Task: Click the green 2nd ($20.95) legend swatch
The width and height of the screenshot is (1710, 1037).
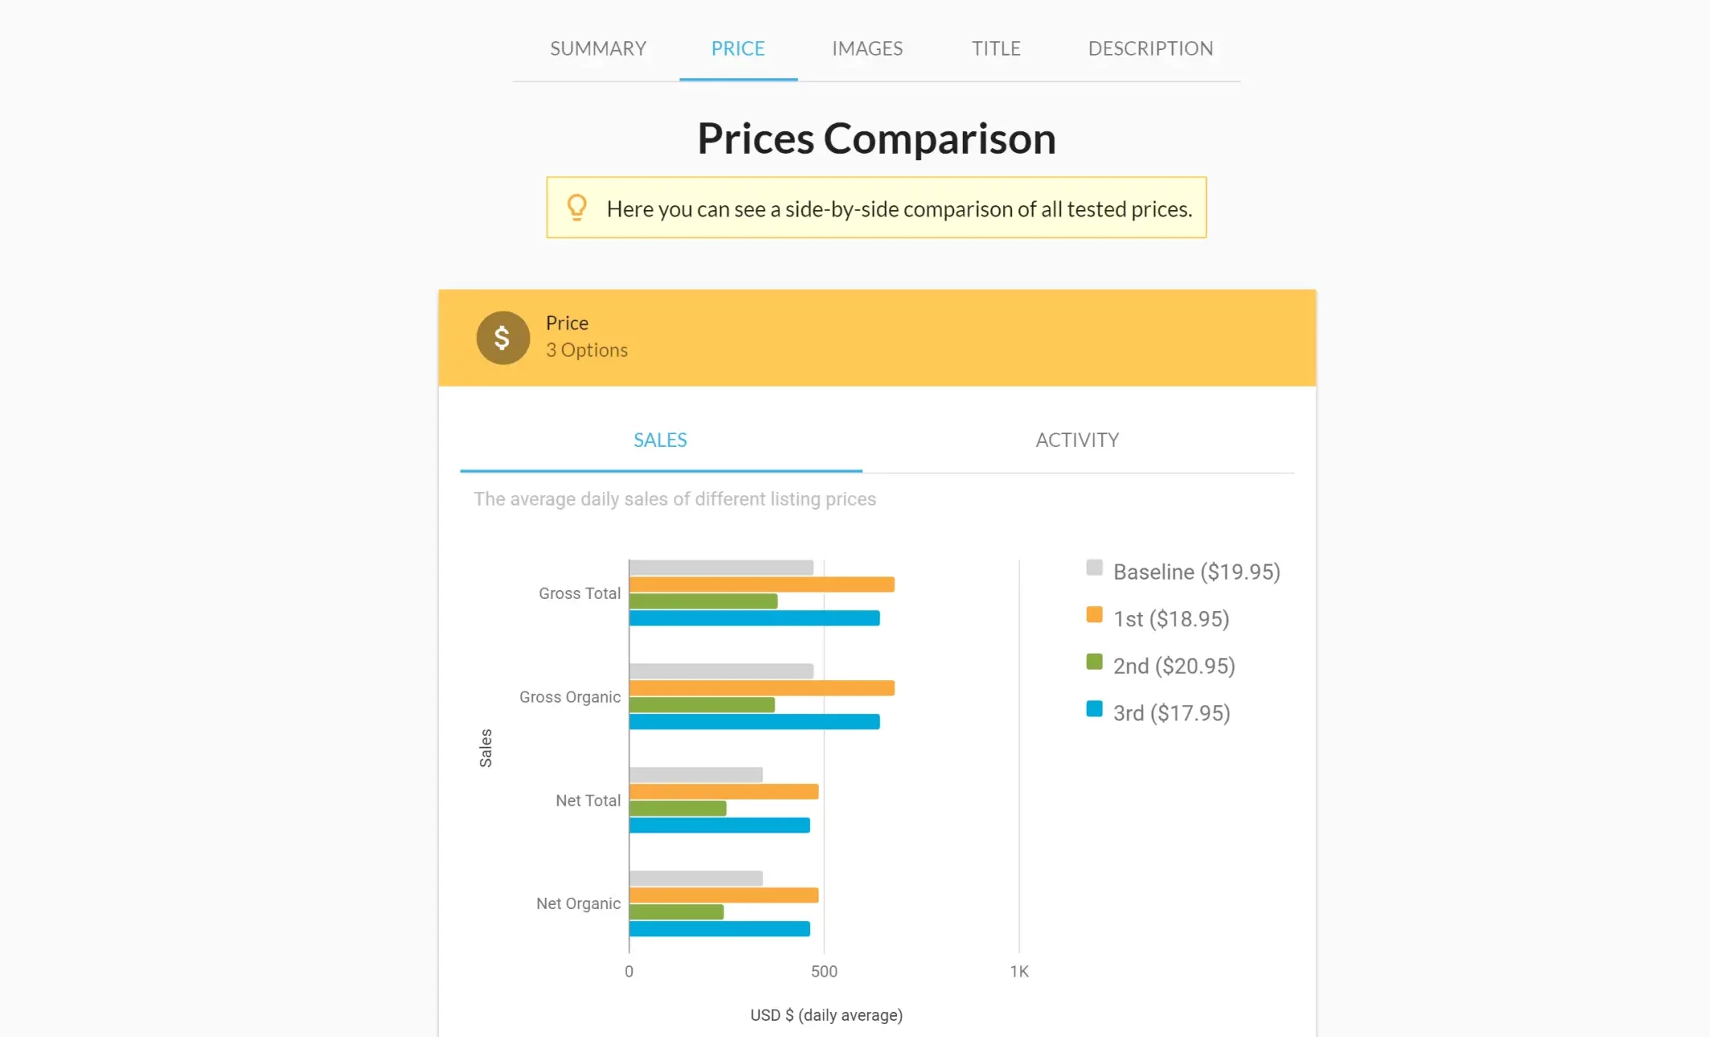Action: click(x=1094, y=662)
